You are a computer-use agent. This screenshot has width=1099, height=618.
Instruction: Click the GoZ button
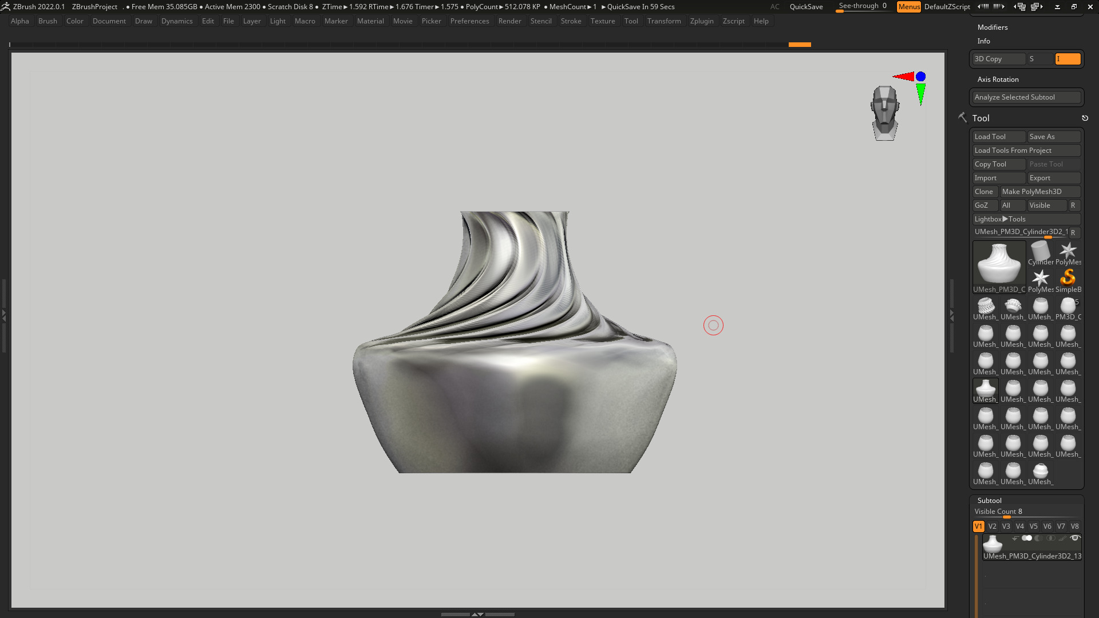(985, 205)
